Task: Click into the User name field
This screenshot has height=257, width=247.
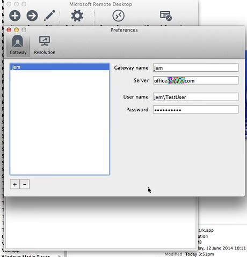Action: pos(195,97)
